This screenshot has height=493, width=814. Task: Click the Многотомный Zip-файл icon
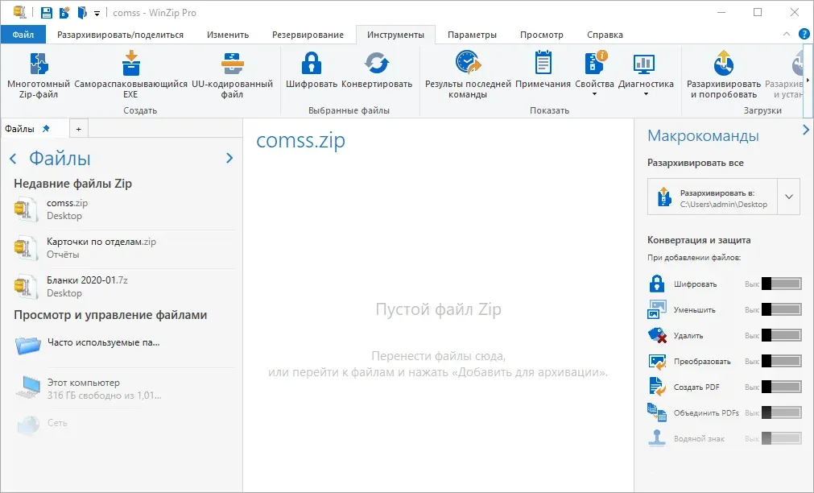click(39, 64)
